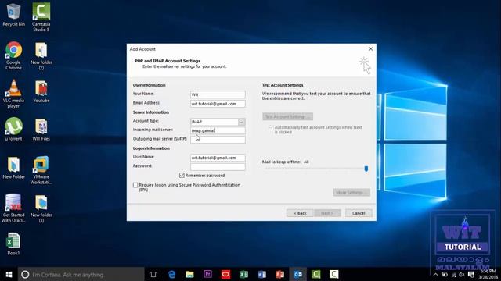Screen dimensions: 501x281
Task: Select the New folder (2) desktop icon
Action: click(41, 55)
